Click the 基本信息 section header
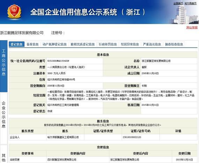Screen dimensions: 199x163 click(103, 55)
